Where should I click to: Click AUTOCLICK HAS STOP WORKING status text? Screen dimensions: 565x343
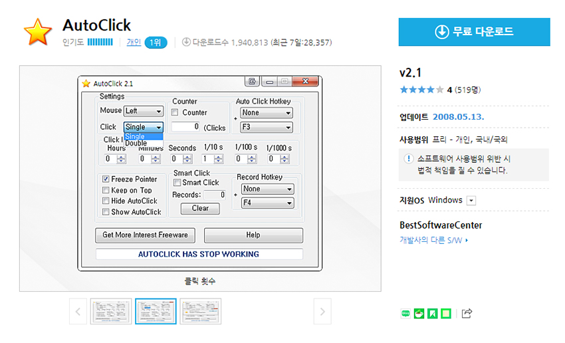point(199,254)
